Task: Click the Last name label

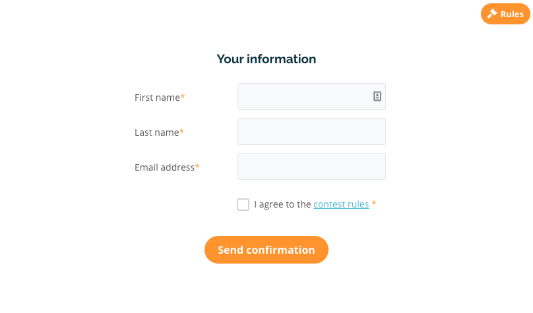Action: click(x=157, y=132)
